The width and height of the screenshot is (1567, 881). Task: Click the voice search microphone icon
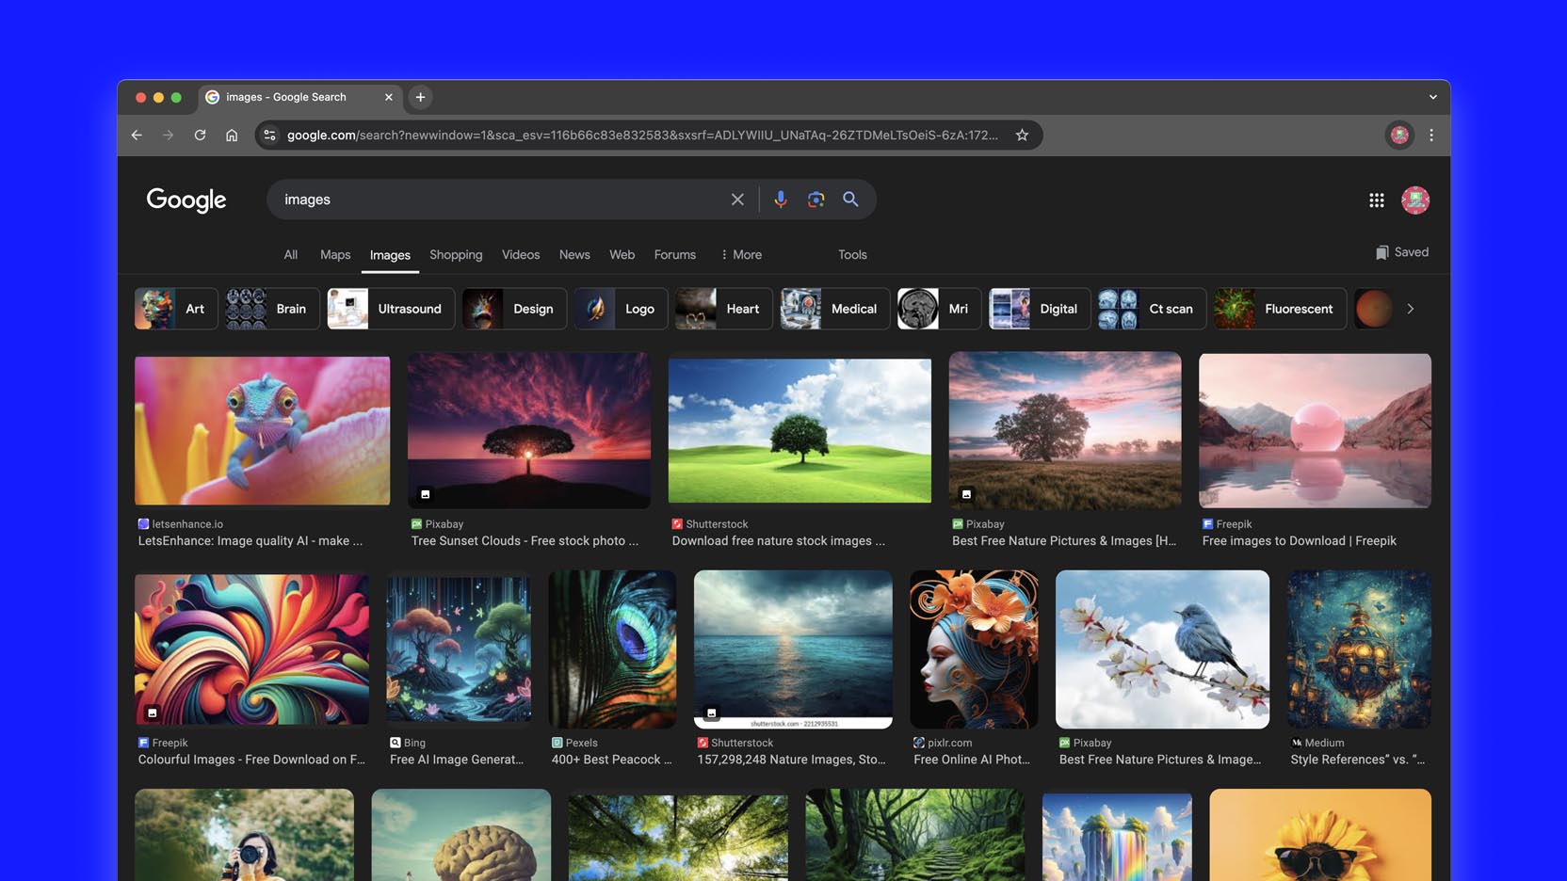click(x=781, y=200)
